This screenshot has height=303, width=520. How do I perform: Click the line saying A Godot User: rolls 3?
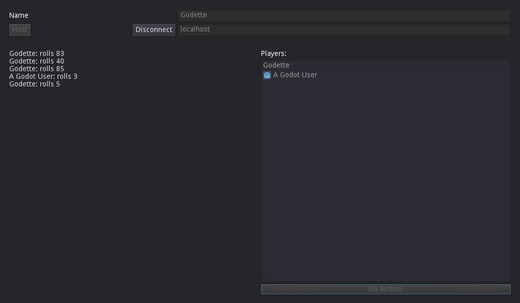[43, 76]
